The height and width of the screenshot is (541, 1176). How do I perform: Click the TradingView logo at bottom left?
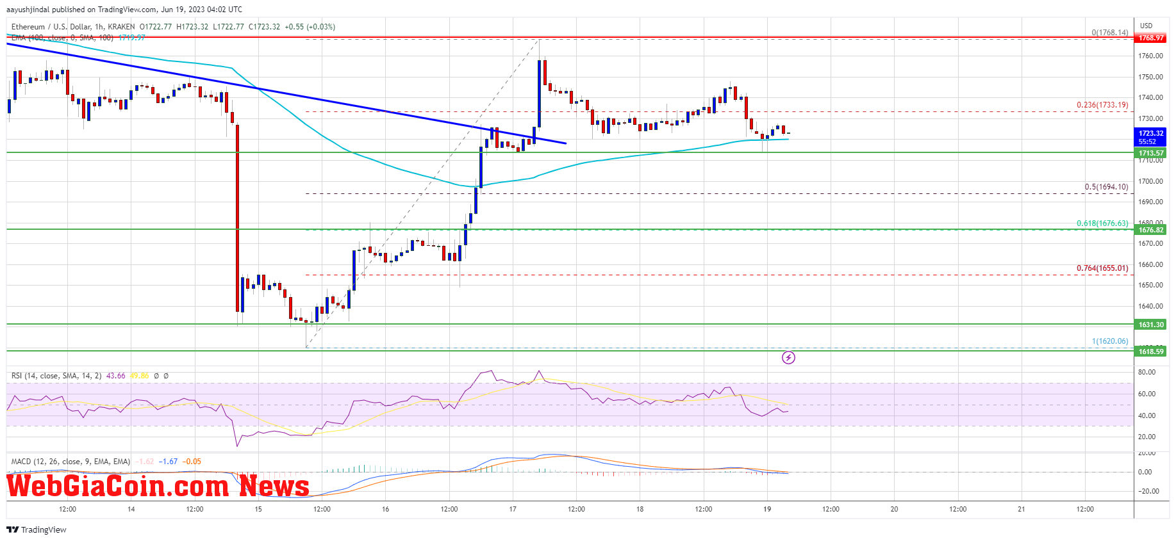point(37,529)
